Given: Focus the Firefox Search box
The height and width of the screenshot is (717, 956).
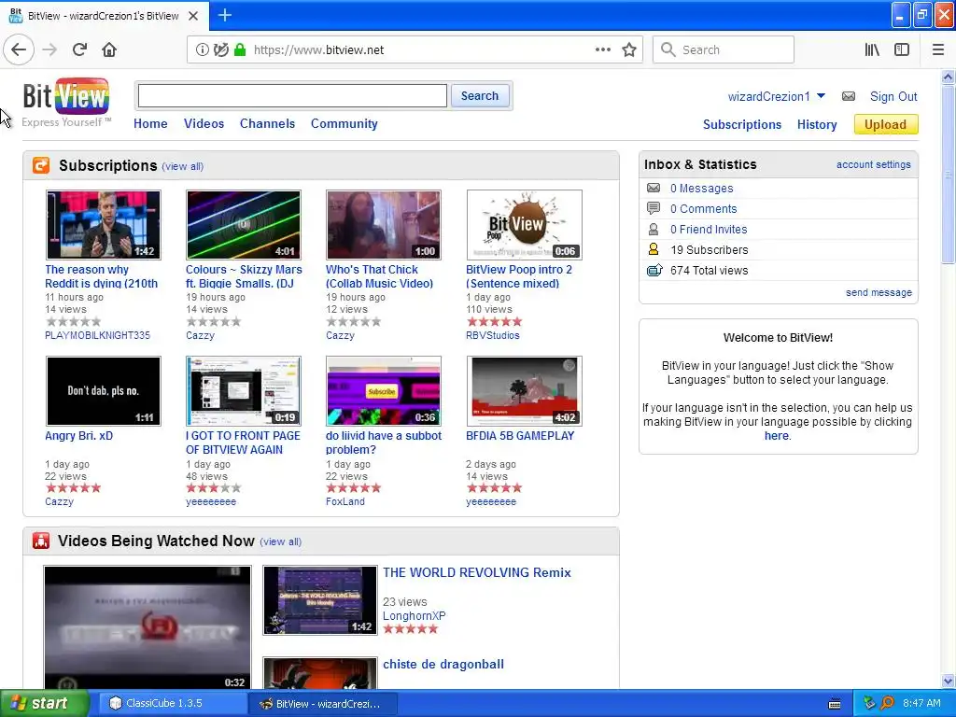Looking at the screenshot, I should [724, 50].
